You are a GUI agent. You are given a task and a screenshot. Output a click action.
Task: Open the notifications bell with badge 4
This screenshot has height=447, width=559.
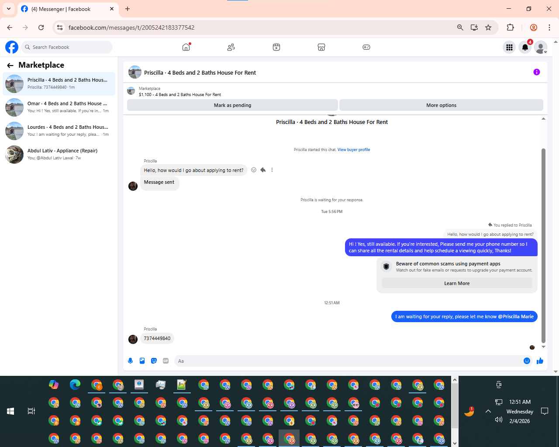point(525,47)
